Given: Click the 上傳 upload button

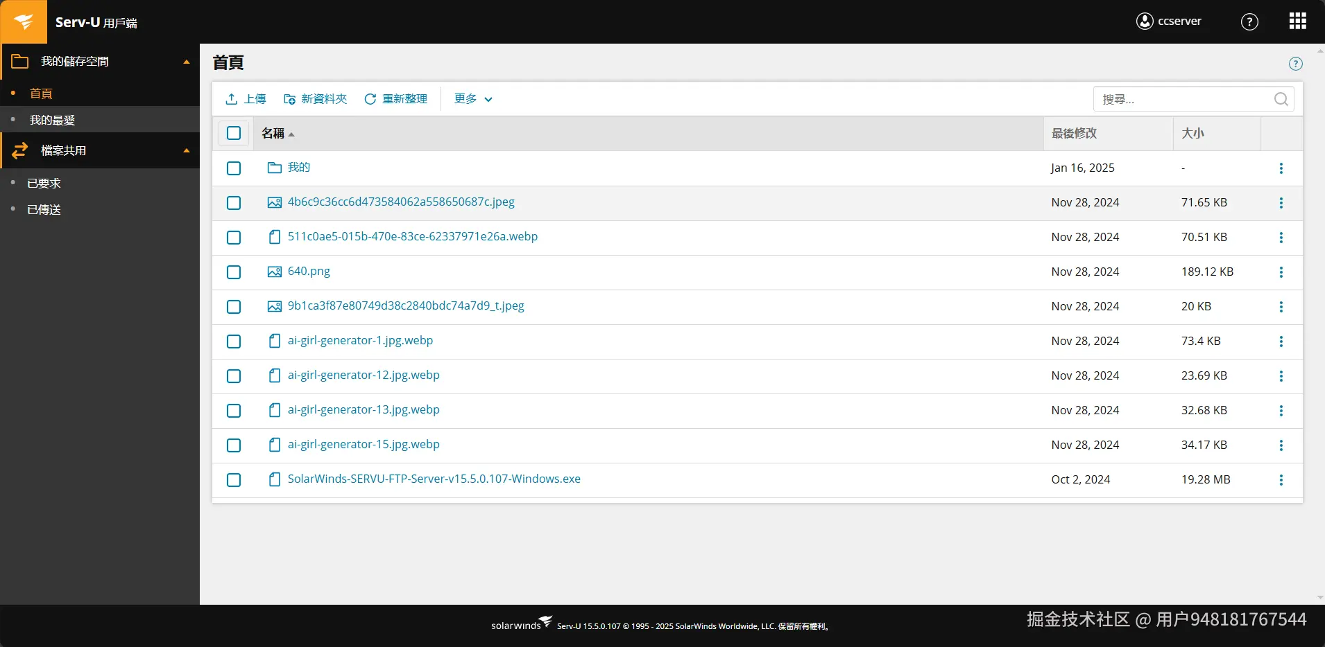Looking at the screenshot, I should tap(246, 99).
